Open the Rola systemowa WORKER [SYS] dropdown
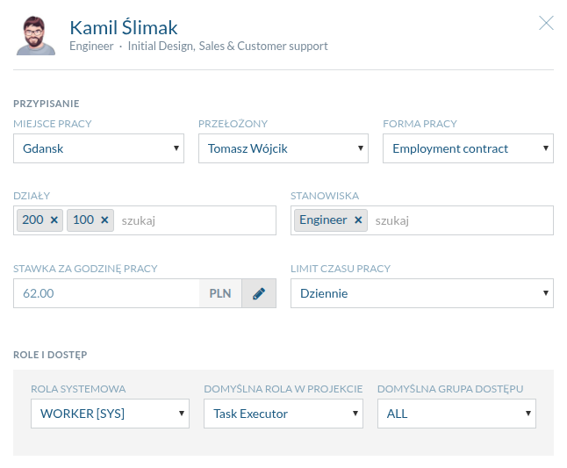This screenshot has width=567, height=468. pos(110,414)
